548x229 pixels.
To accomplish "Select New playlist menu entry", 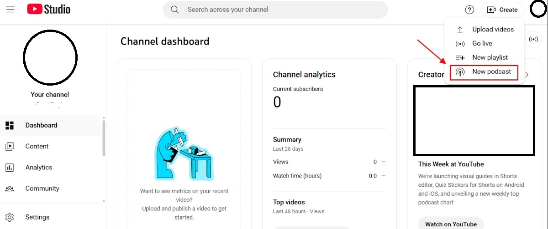I will click(485, 57).
